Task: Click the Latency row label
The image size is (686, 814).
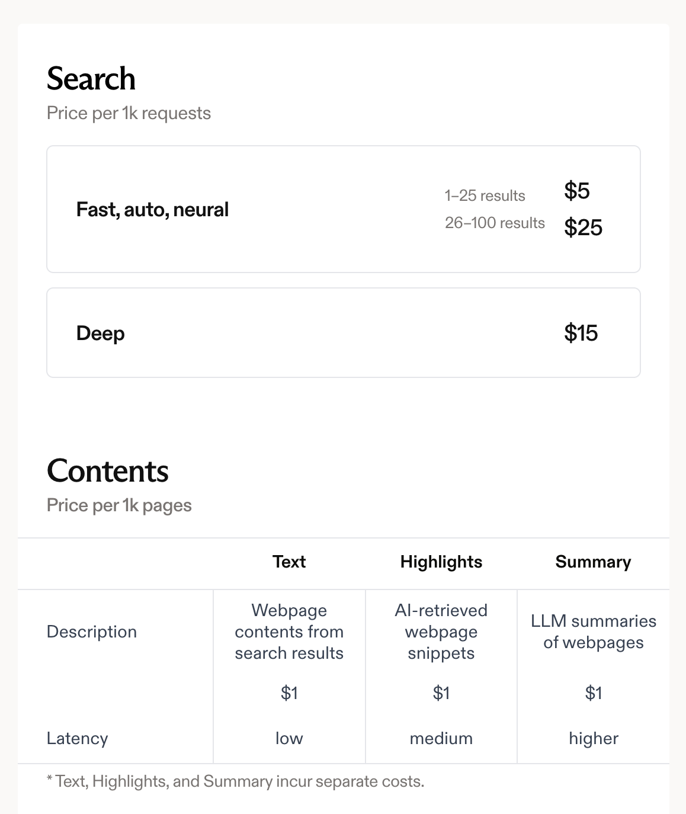Action: pyautogui.click(x=78, y=738)
